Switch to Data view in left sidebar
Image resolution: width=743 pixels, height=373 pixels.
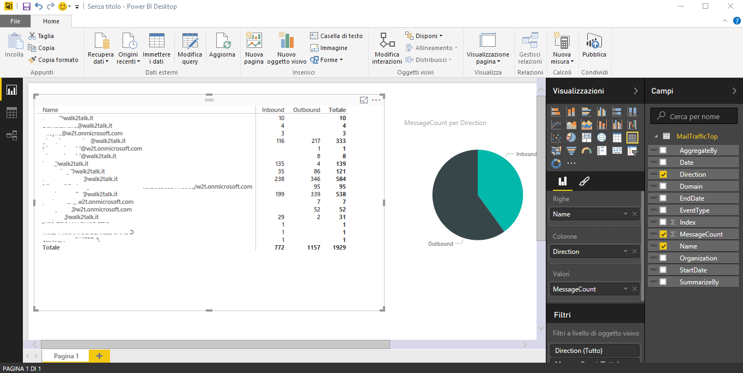pos(11,113)
